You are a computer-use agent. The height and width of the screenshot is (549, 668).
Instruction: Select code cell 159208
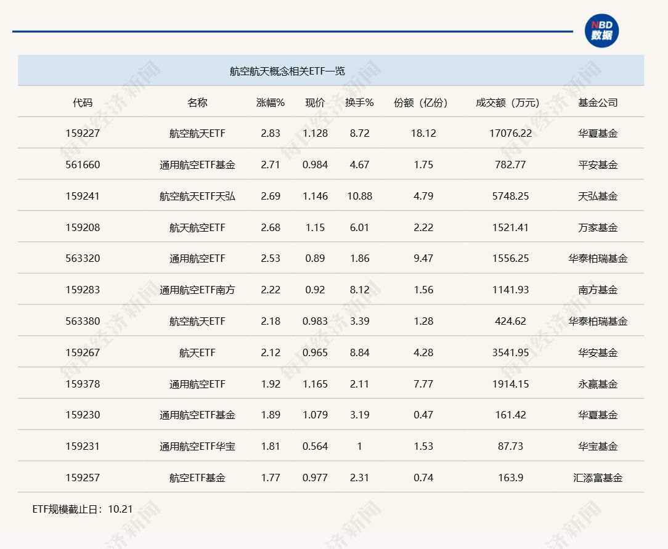pyautogui.click(x=83, y=227)
